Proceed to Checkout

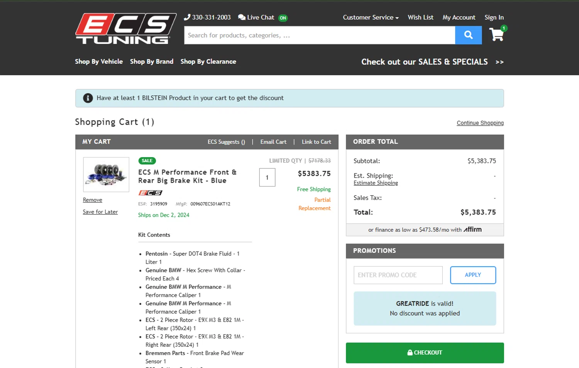pyautogui.click(x=425, y=353)
